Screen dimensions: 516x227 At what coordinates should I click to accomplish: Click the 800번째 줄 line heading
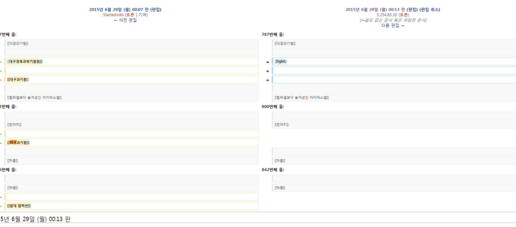[x=273, y=107]
